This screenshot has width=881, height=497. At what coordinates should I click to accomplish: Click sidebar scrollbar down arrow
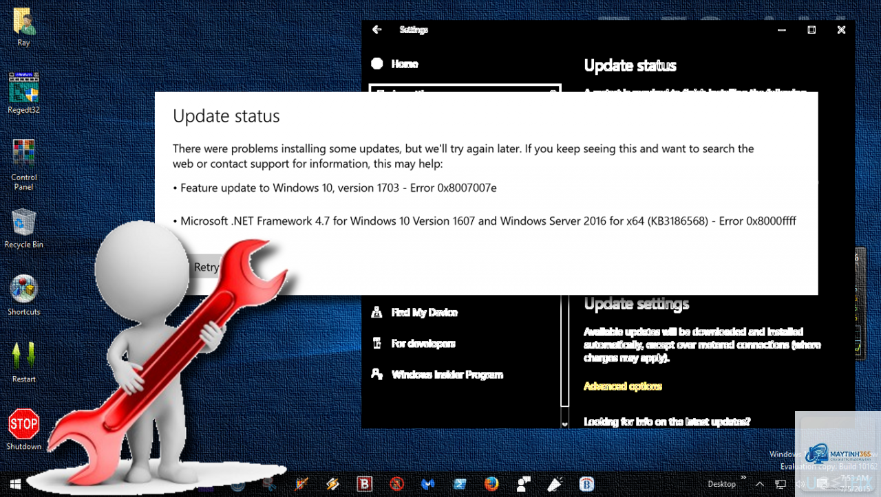(565, 424)
